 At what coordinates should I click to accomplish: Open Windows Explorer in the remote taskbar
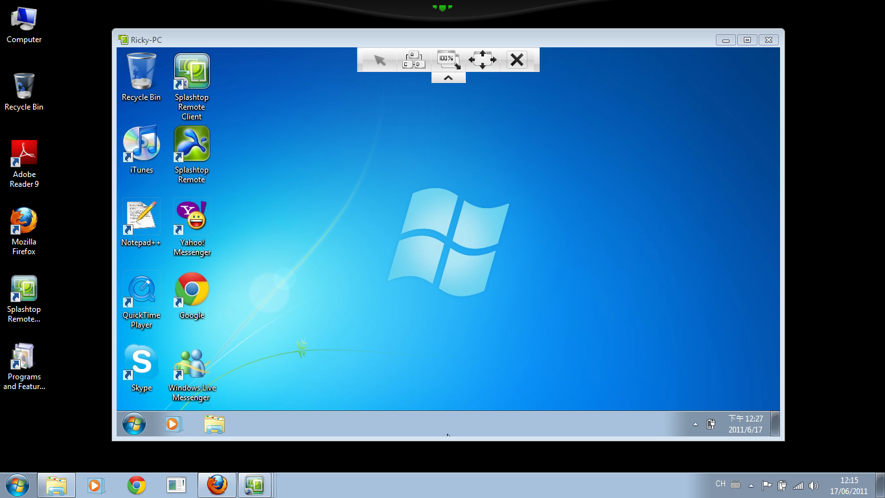click(214, 424)
